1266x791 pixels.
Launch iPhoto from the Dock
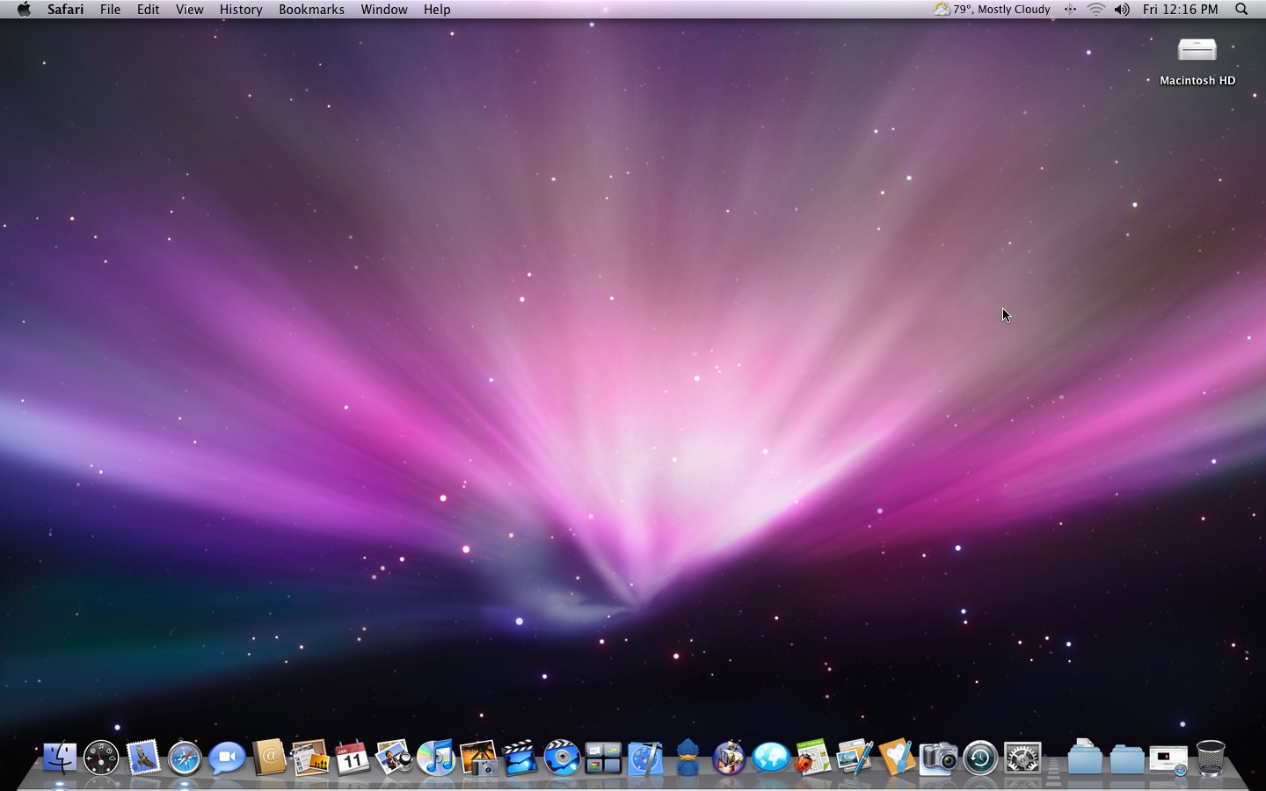[x=478, y=758]
